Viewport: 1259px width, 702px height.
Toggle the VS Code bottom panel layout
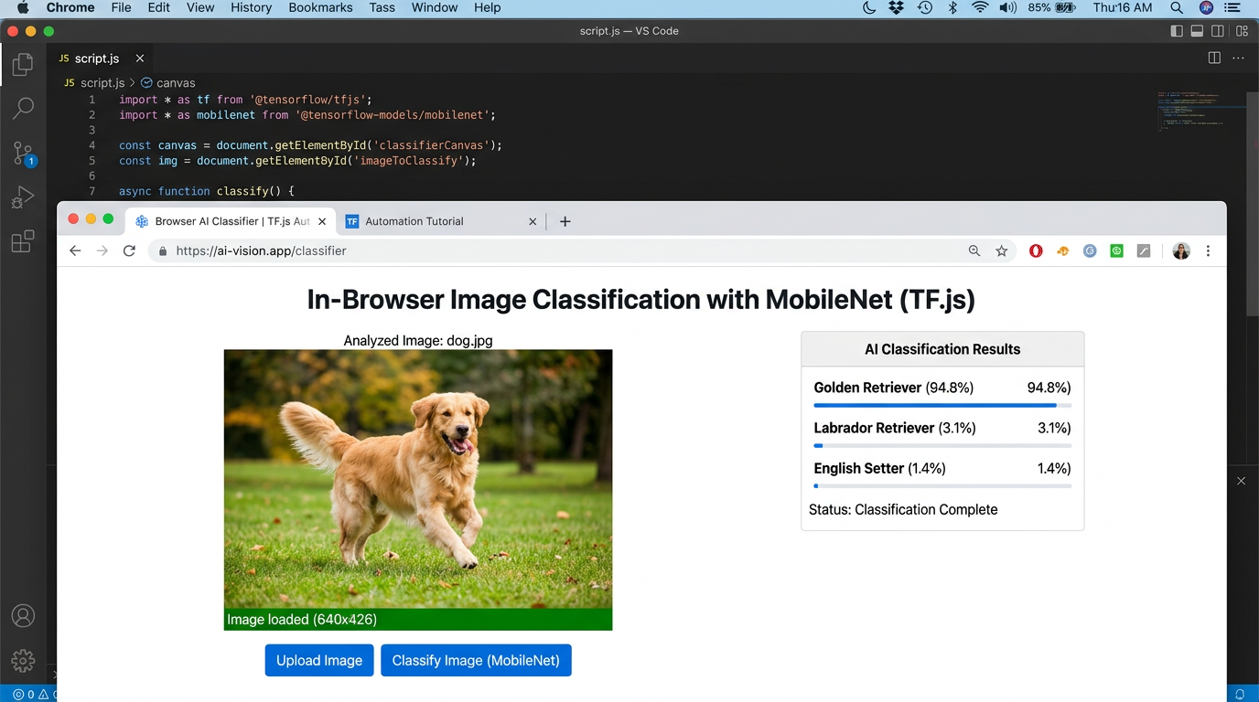(1197, 31)
